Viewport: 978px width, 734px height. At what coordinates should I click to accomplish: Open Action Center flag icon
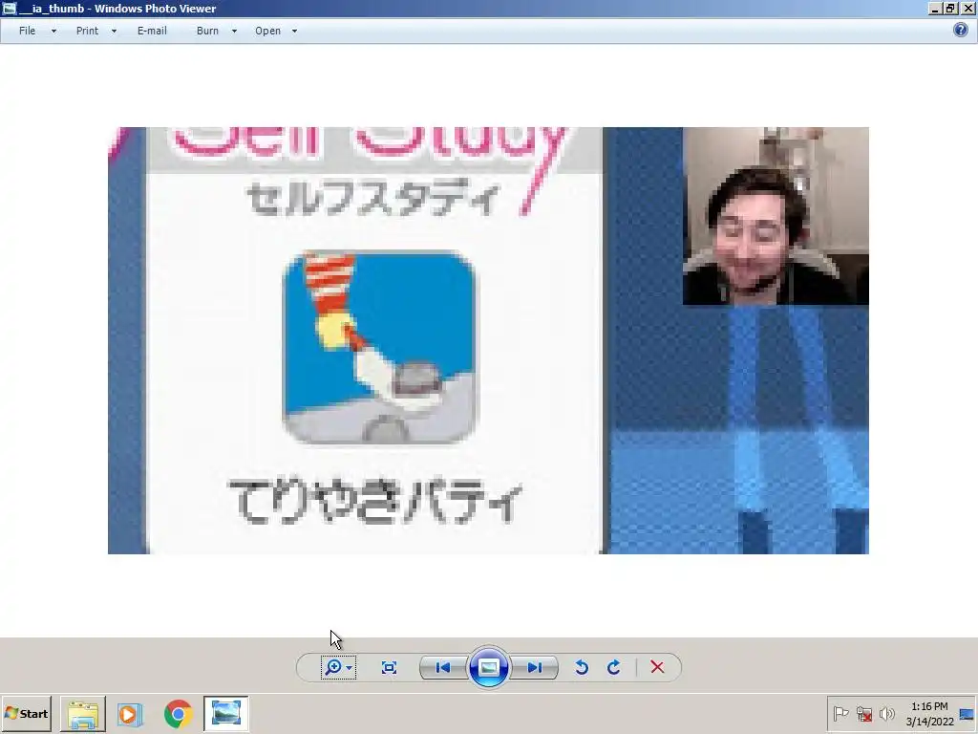[840, 713]
